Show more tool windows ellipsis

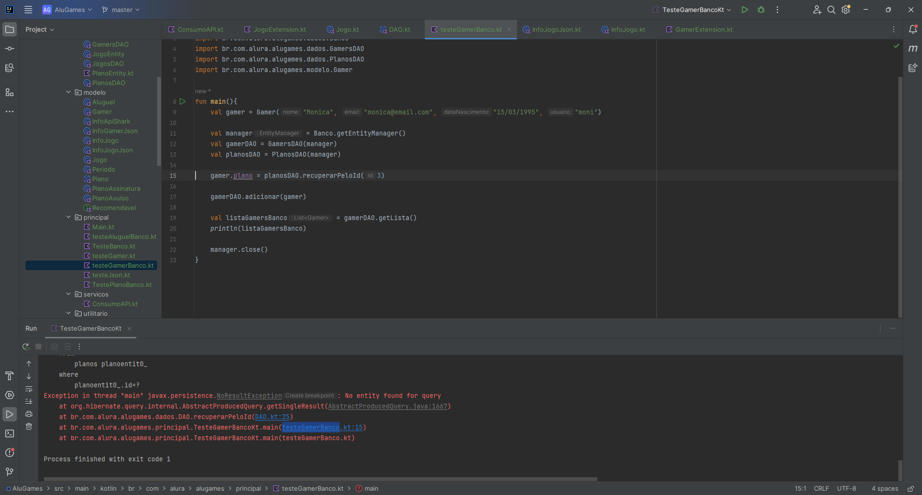(x=10, y=111)
